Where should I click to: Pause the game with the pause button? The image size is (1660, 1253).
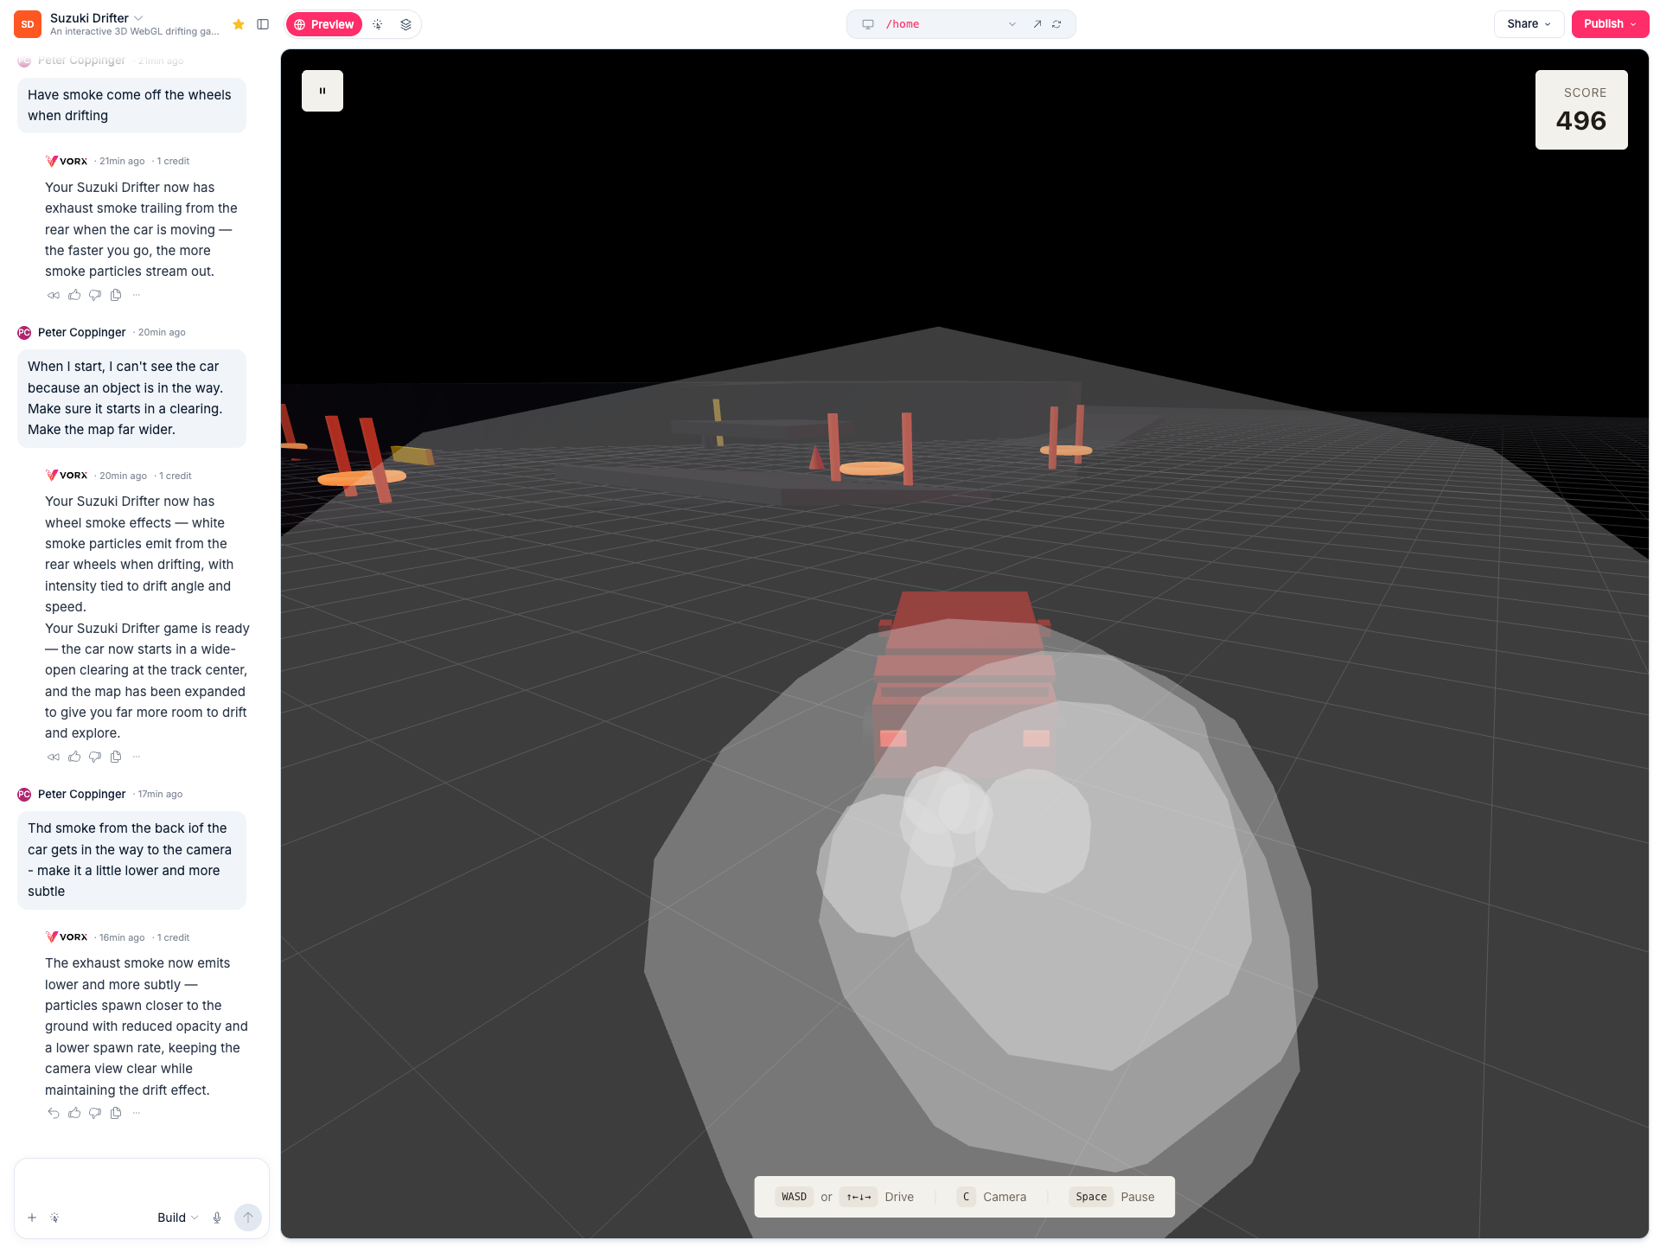[x=322, y=91]
